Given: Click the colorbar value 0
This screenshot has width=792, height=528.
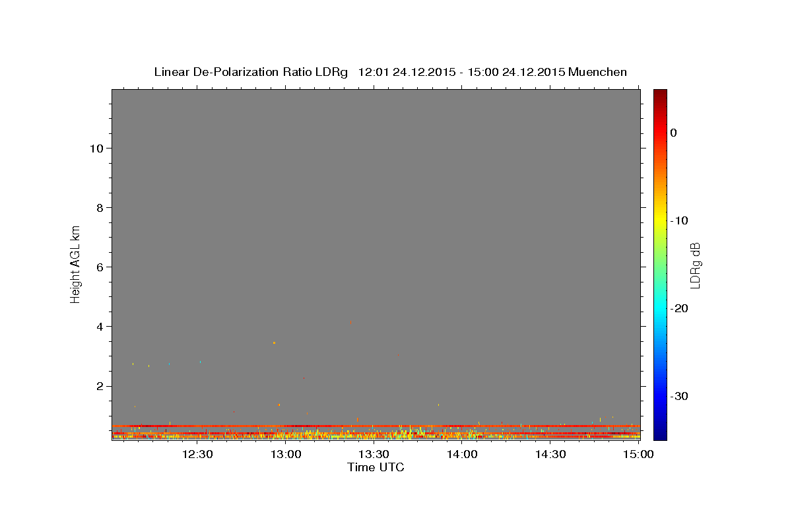Looking at the screenshot, I should (x=674, y=133).
